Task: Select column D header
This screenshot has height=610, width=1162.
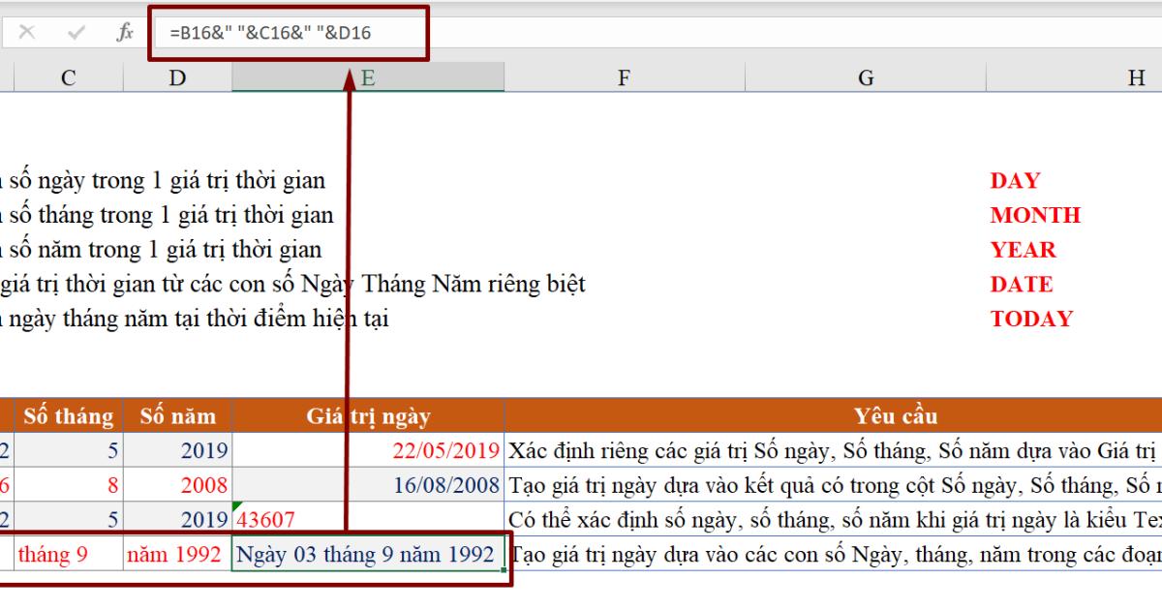Action: pos(177,76)
